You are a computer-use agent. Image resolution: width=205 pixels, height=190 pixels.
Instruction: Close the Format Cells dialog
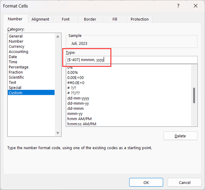coord(195,6)
